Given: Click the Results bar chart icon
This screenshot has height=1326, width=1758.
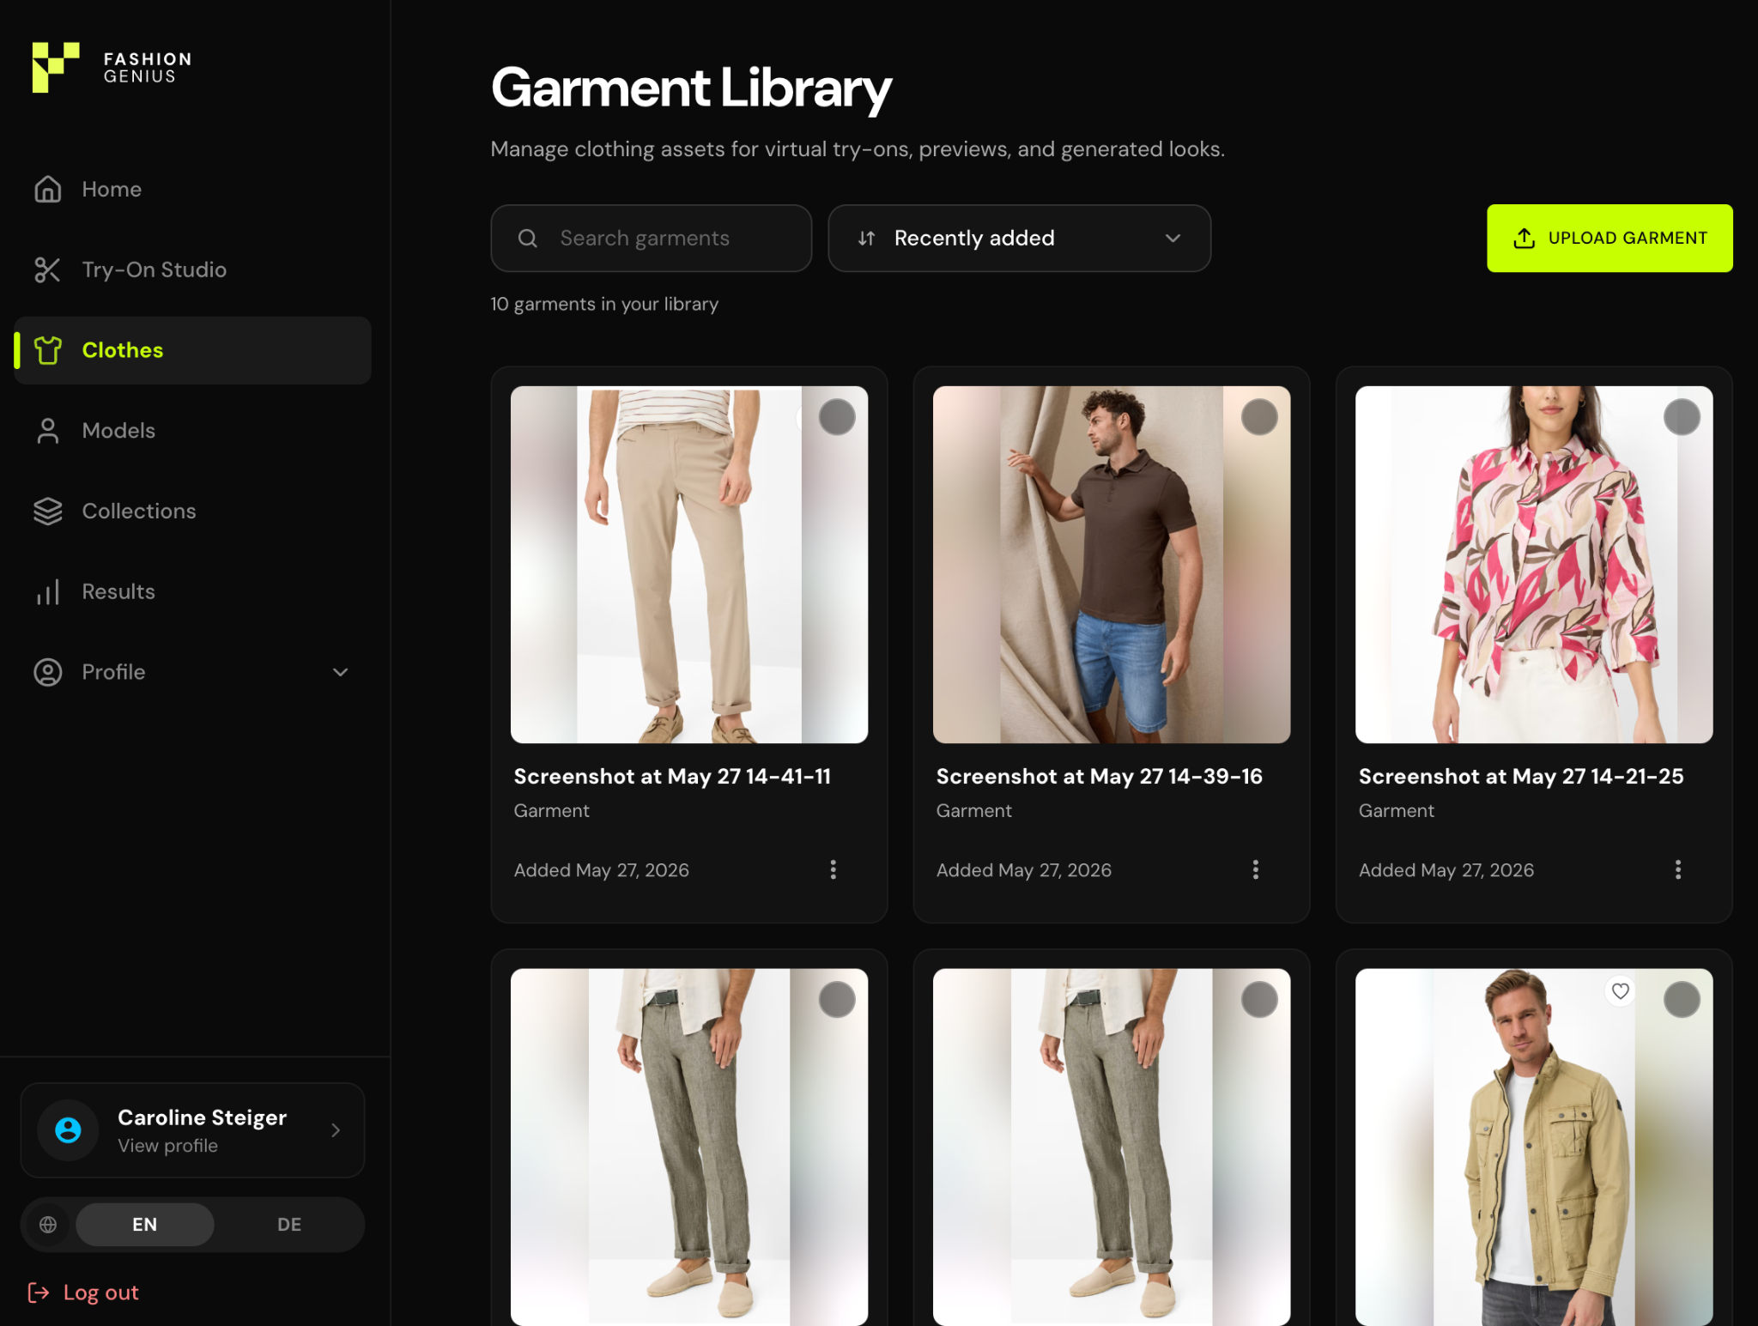Looking at the screenshot, I should click(48, 592).
